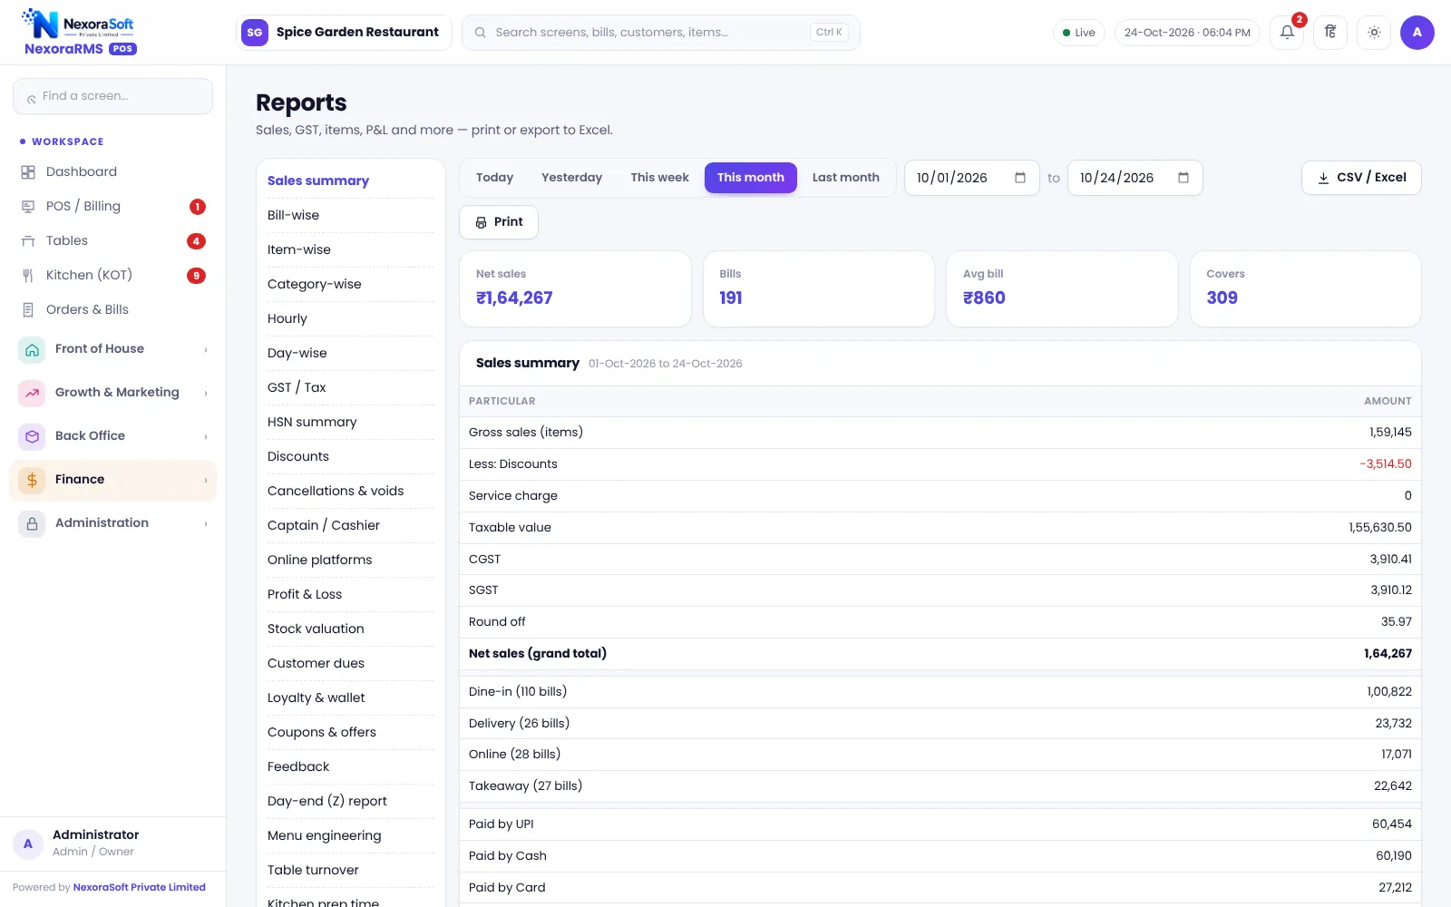The image size is (1451, 907).
Task: Open NexoraSoft Private Limited footer link
Action: tap(140, 888)
